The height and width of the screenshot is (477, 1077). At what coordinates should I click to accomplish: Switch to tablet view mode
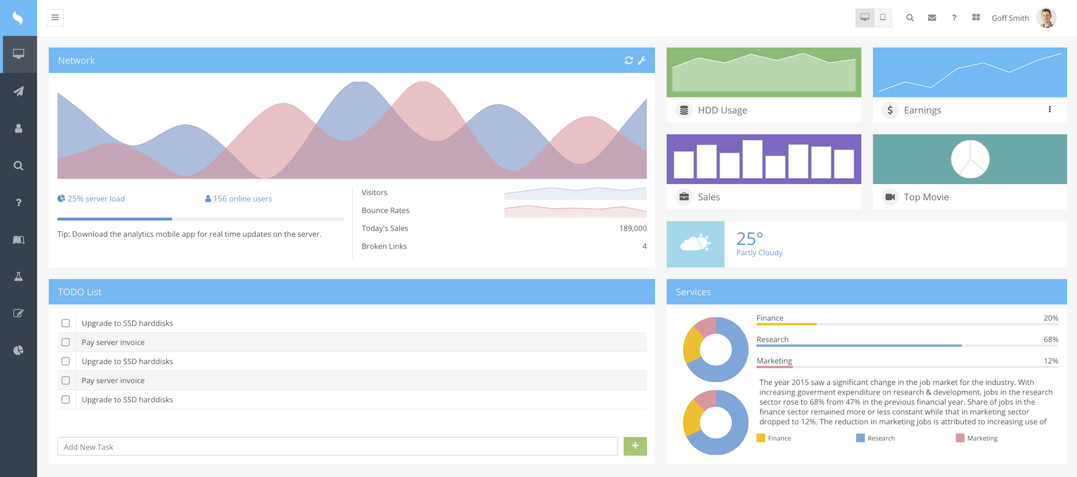(883, 17)
